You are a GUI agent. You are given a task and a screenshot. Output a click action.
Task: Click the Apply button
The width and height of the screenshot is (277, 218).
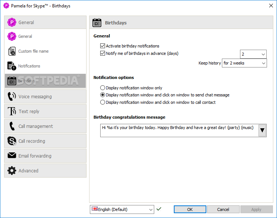(256, 209)
